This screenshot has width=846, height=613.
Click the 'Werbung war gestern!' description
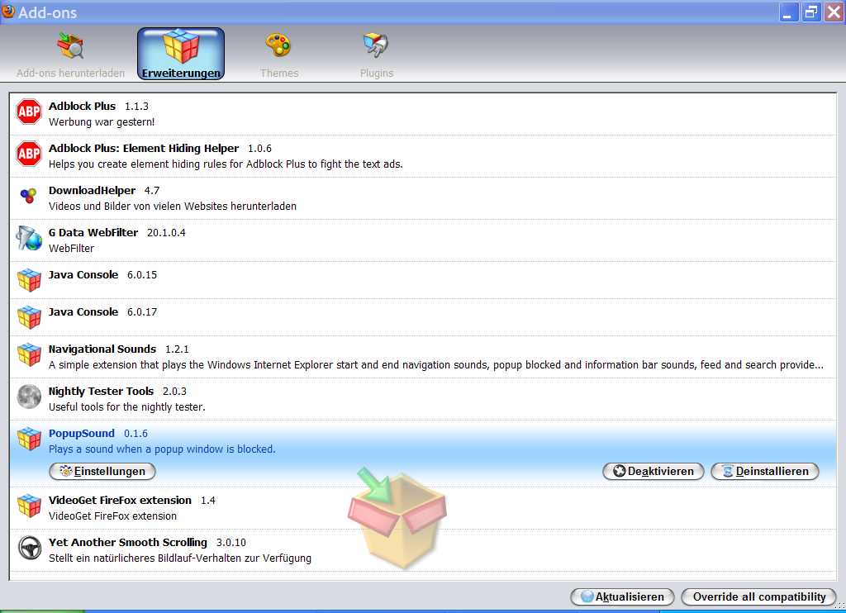click(x=102, y=122)
